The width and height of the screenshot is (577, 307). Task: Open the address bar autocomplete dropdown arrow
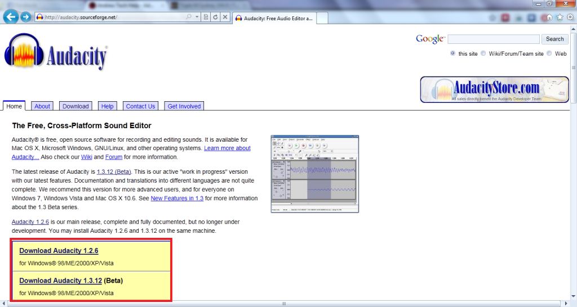[x=197, y=17]
